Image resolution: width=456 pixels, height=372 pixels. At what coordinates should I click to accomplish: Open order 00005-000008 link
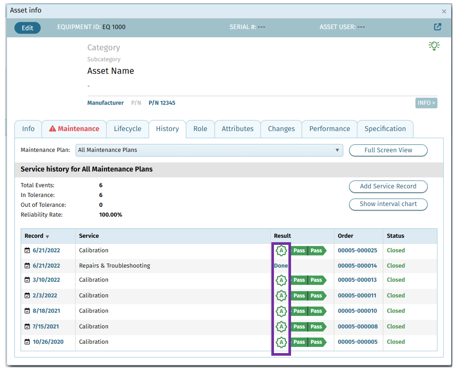(358, 327)
